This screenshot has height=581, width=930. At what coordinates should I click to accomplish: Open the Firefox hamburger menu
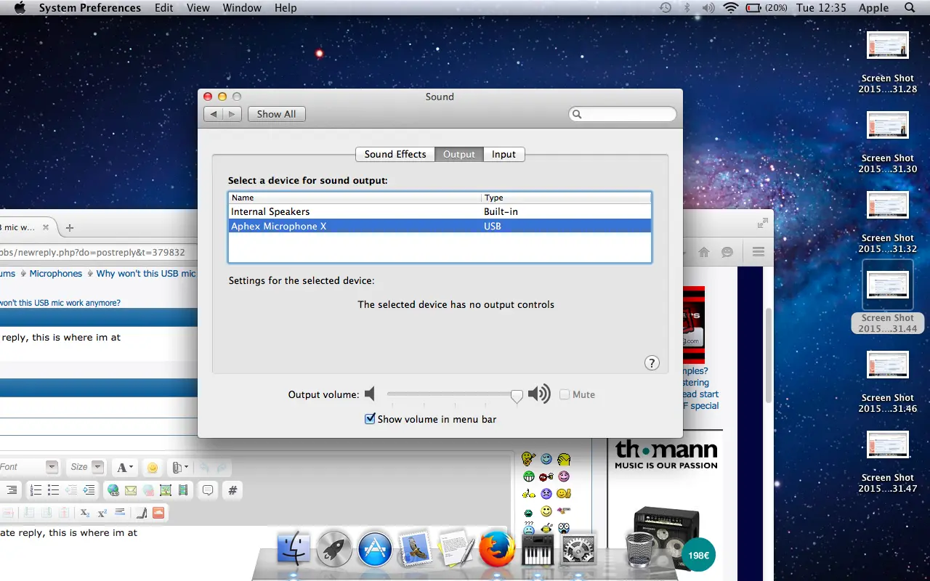coord(759,252)
